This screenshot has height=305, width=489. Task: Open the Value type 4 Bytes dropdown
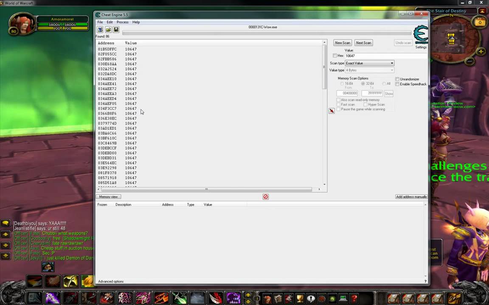370,70
